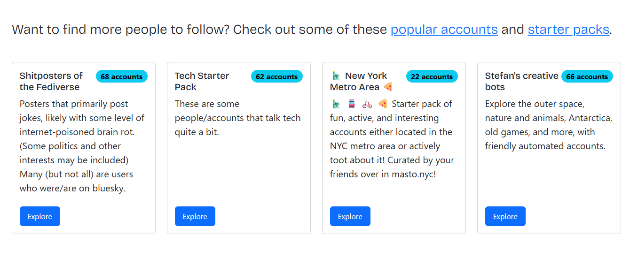This screenshot has height=273, width=630.
Task: Explore Stefan's creative bots pack
Action: point(505,216)
